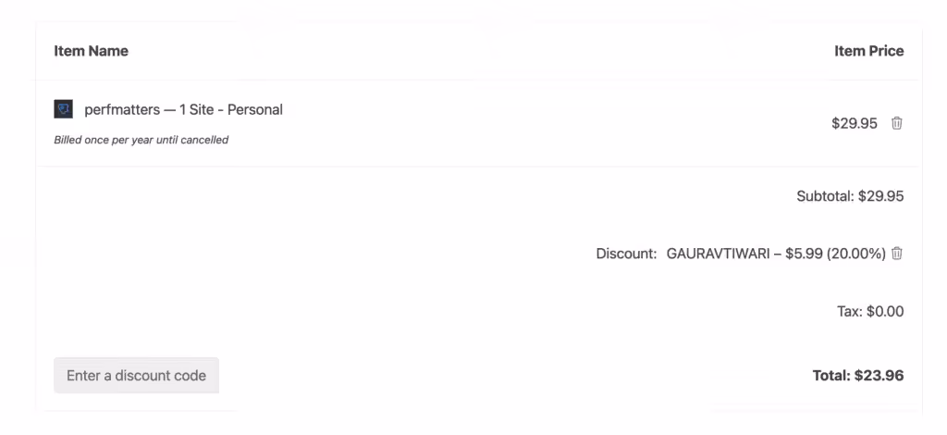Click the $5.99 discount amount

[804, 253]
